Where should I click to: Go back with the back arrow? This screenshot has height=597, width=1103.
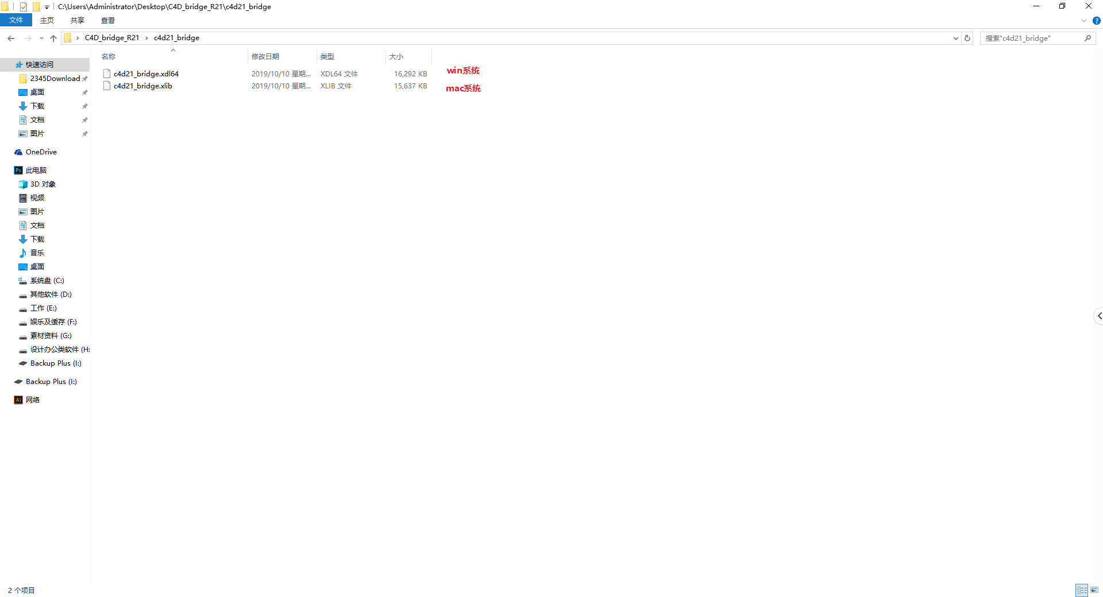pyautogui.click(x=11, y=38)
